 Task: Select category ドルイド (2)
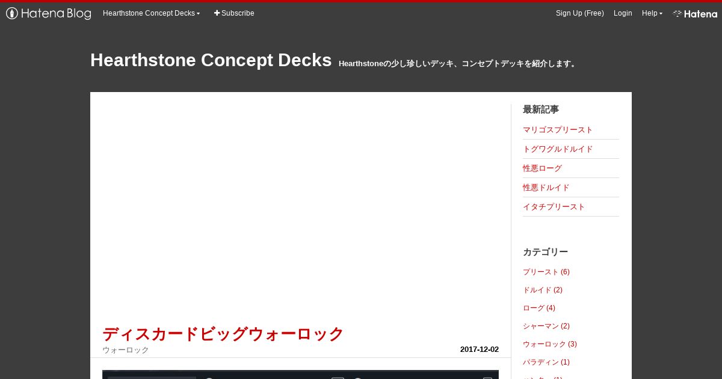[x=542, y=290]
